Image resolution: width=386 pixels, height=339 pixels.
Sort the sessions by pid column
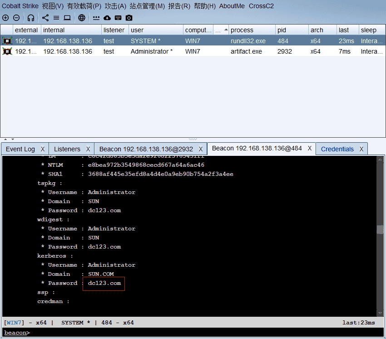coord(291,30)
